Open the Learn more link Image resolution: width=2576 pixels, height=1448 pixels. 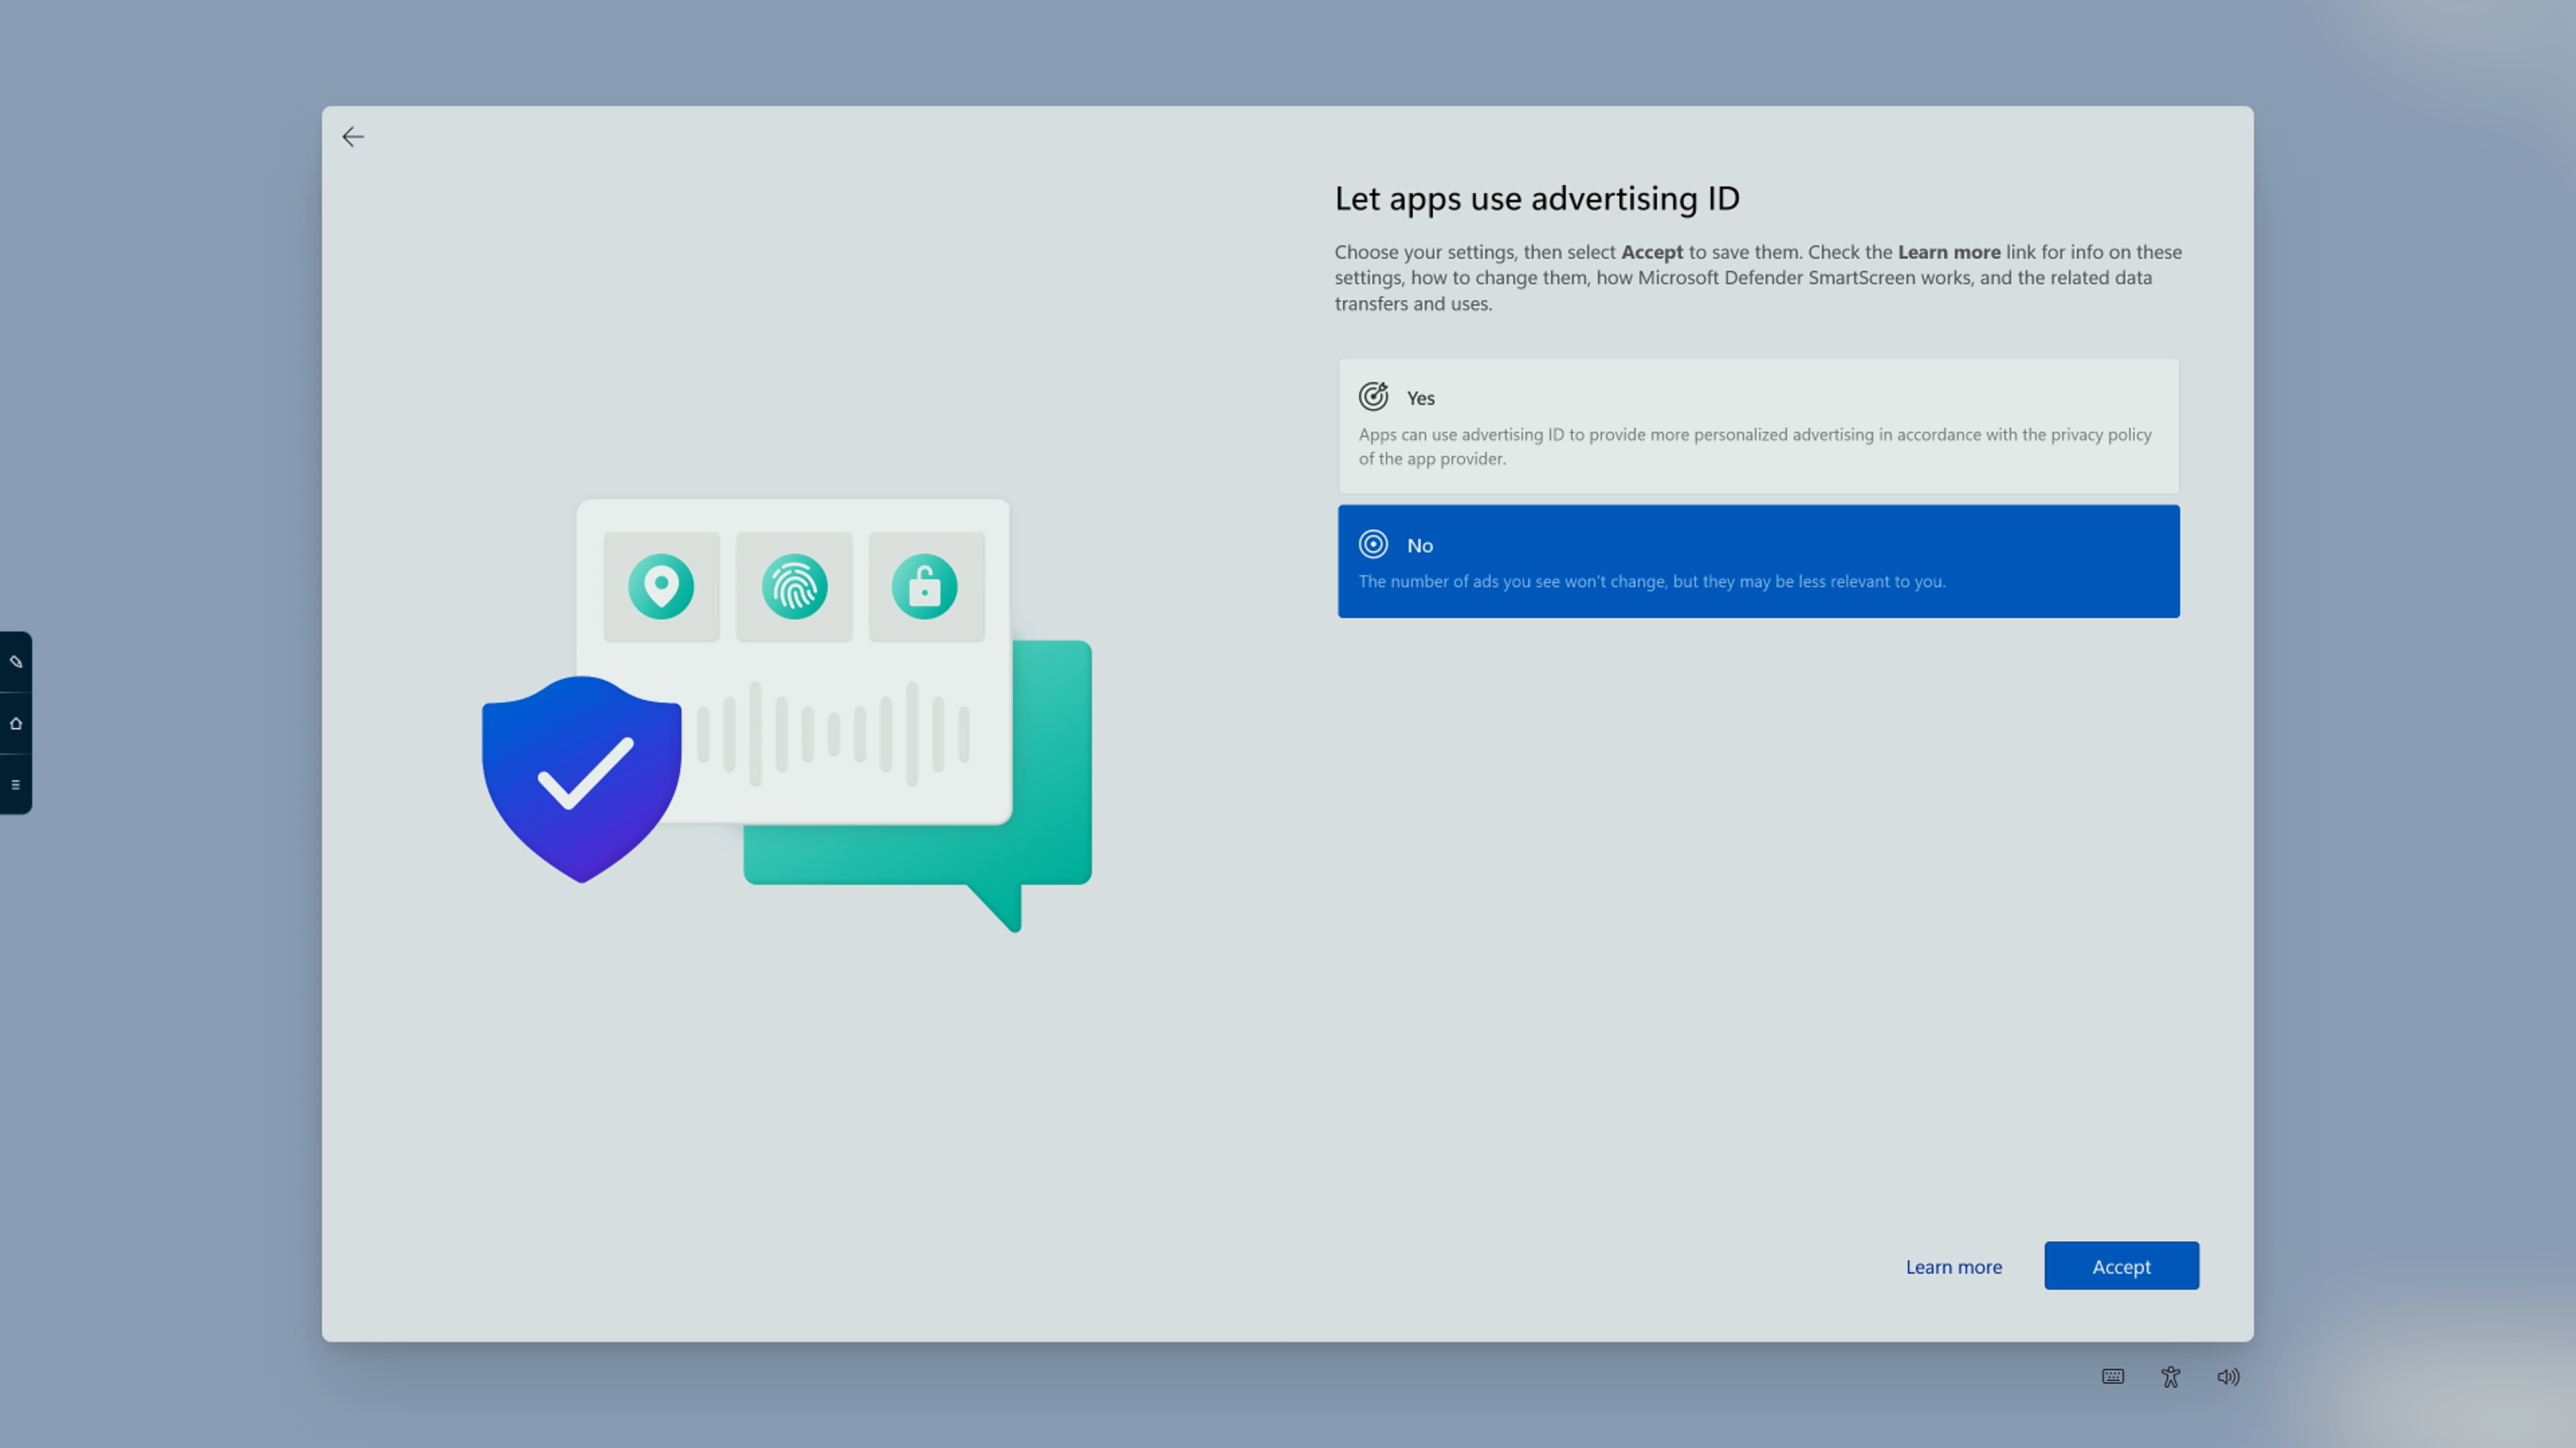(1953, 1266)
